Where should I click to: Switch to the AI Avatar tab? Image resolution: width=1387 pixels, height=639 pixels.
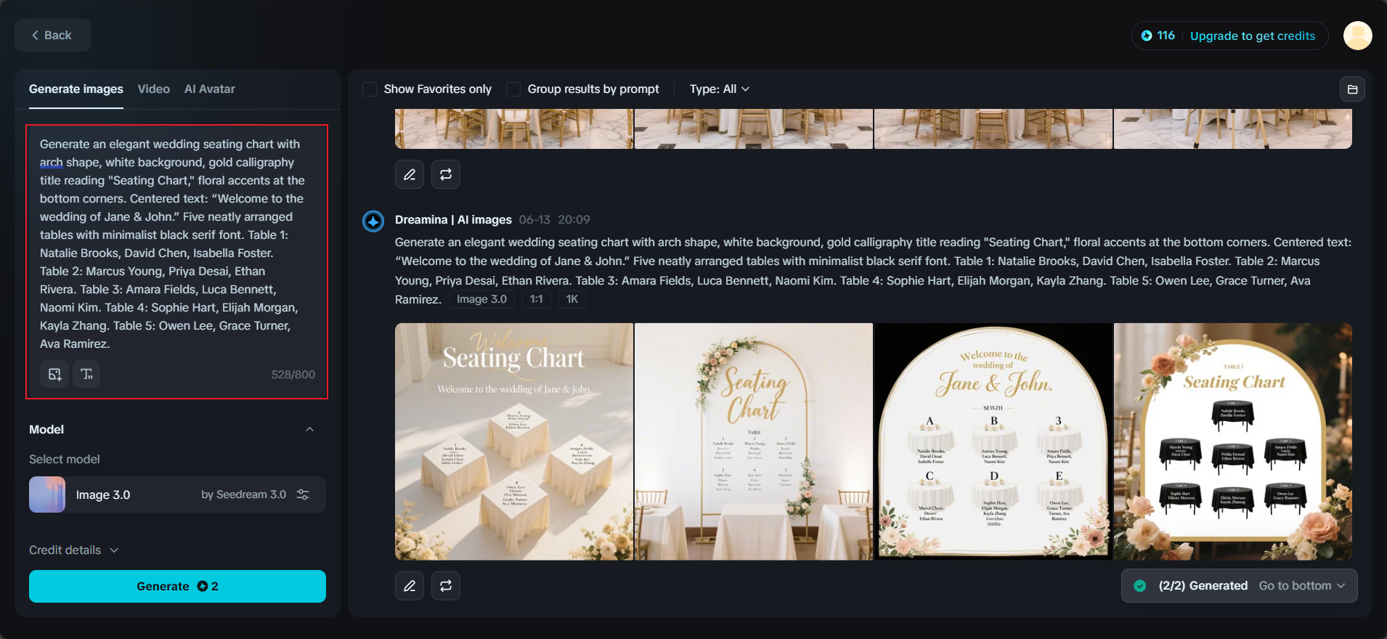(210, 89)
